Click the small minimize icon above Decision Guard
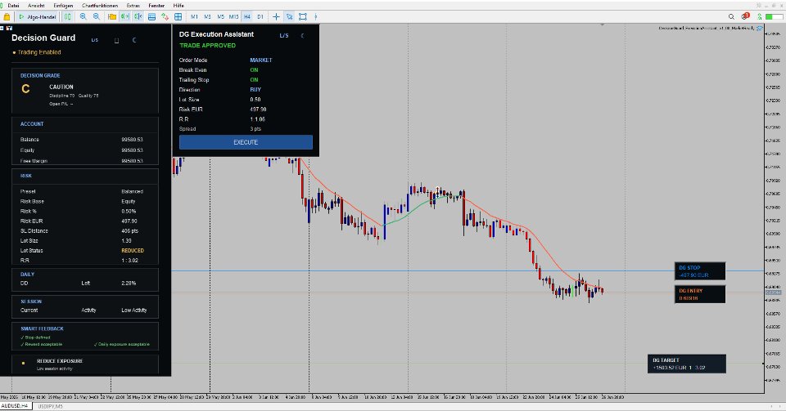 tap(2, 28)
